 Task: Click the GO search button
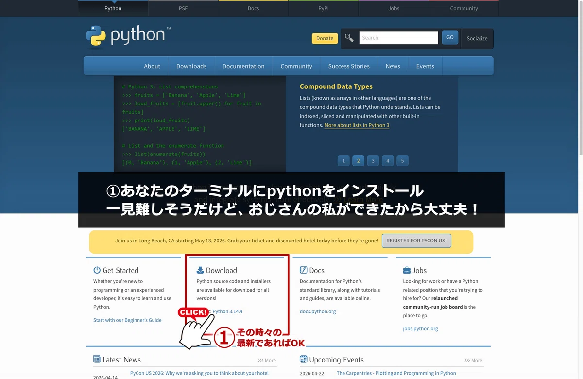click(450, 37)
